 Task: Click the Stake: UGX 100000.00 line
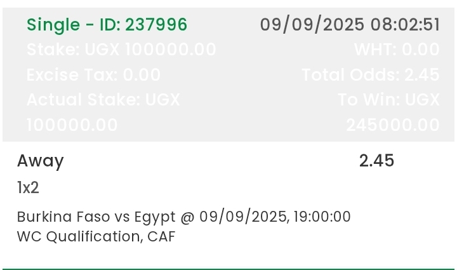click(121, 50)
